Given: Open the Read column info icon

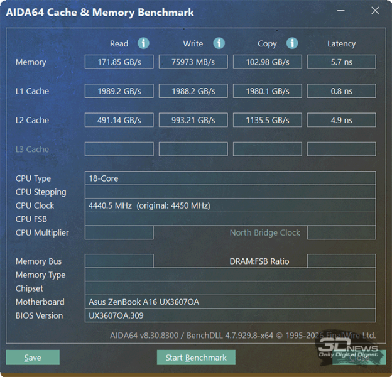Looking at the screenshot, I should coord(143,43).
